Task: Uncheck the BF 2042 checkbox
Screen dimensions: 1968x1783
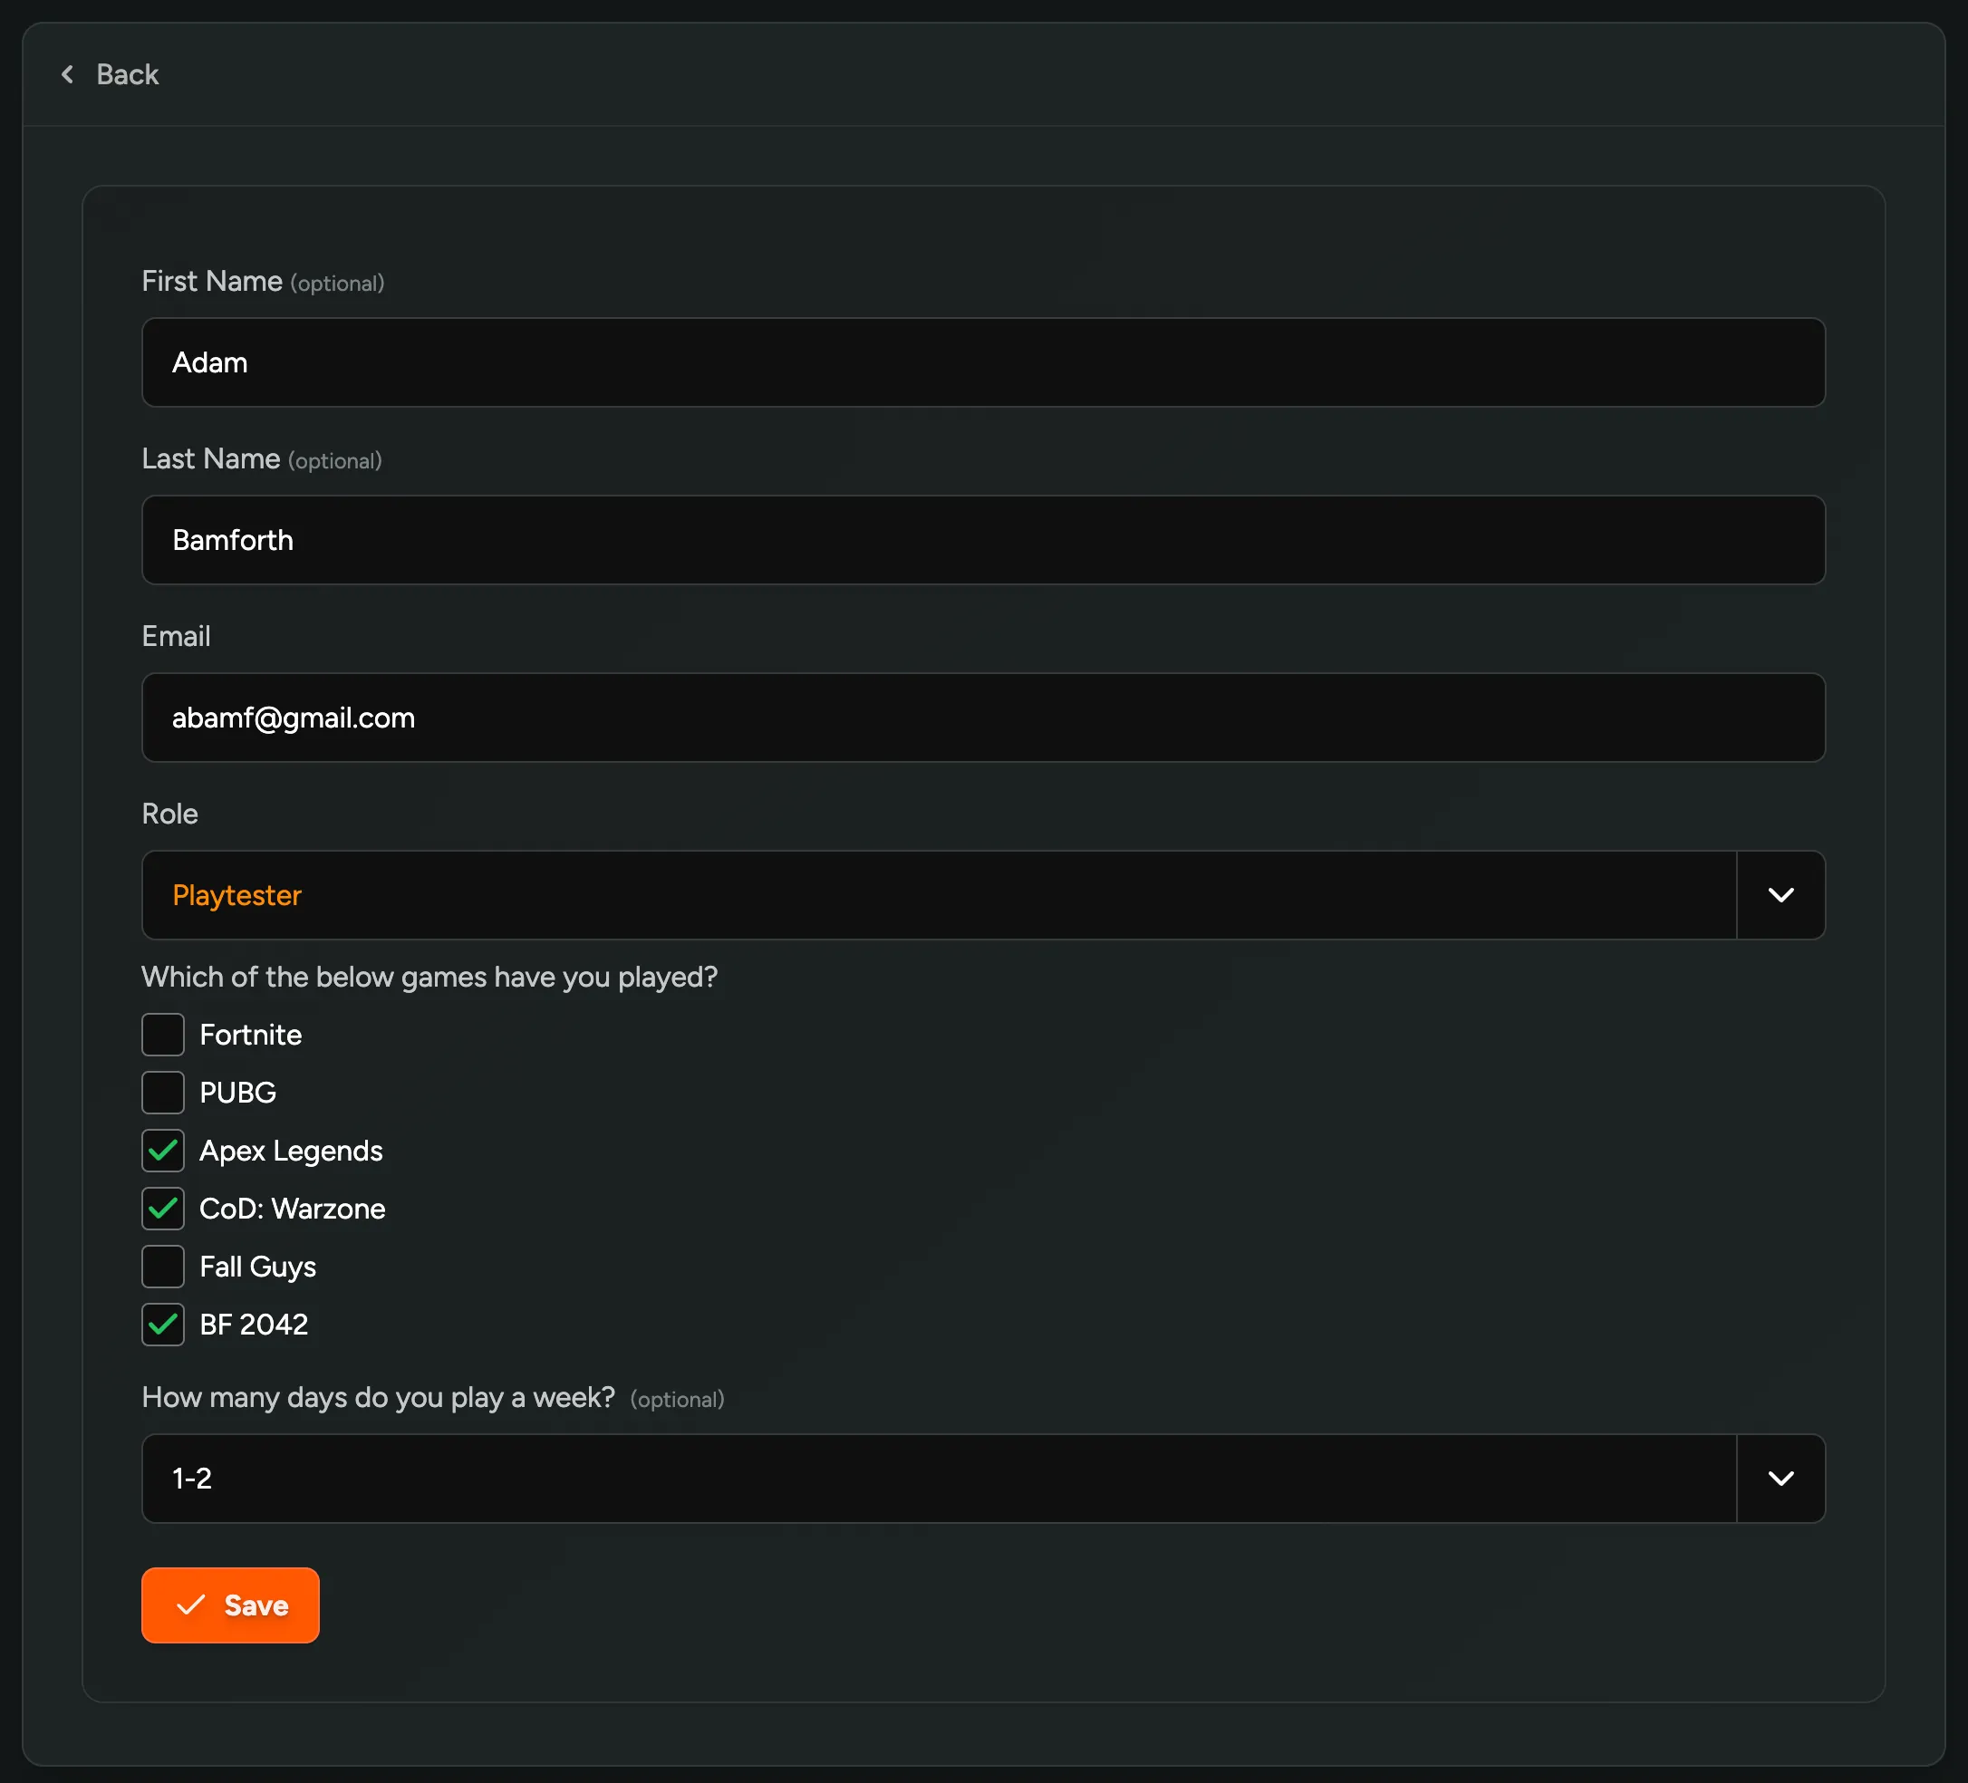Action: (163, 1325)
